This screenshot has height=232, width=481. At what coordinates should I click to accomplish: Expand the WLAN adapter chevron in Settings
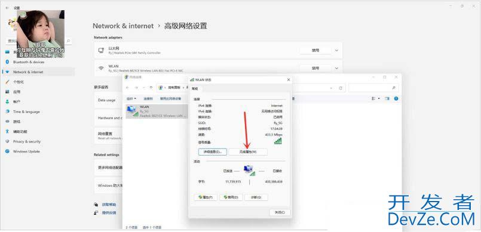click(x=336, y=68)
